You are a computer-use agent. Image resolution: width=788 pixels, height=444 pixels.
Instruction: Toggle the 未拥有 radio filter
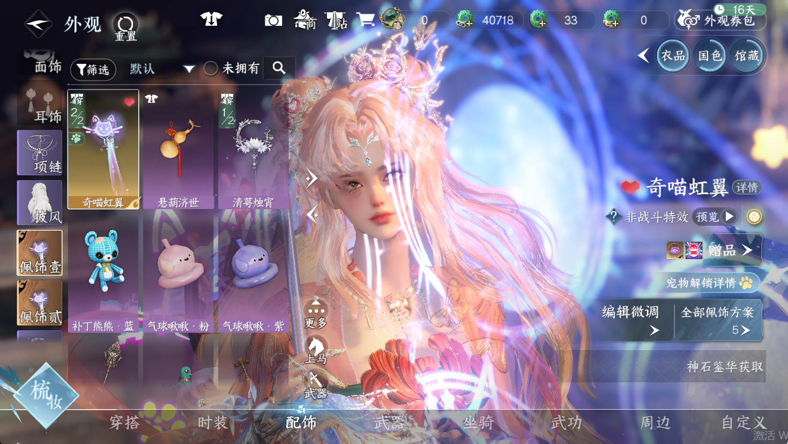point(211,68)
